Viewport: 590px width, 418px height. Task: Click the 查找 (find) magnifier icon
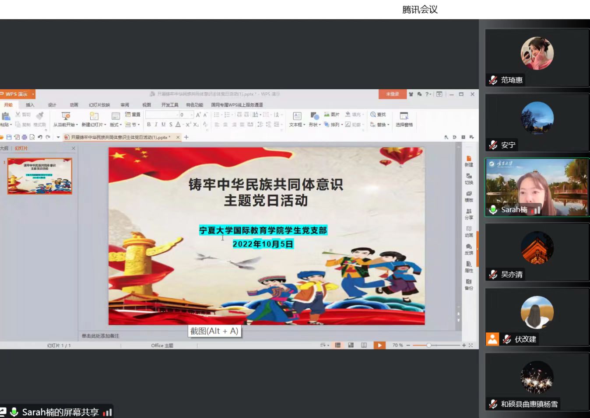373,115
